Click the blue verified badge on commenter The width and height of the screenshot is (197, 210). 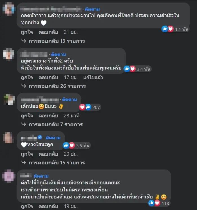40,137
